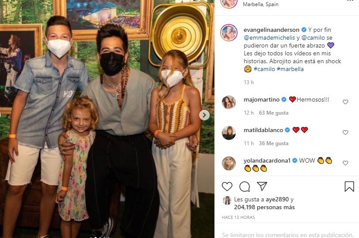The image size is (359, 238).
Task: Open the comment speech bubble icon
Action: (245, 187)
